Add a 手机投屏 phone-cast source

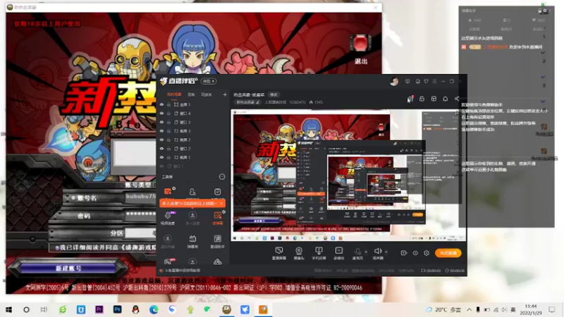coord(319,253)
